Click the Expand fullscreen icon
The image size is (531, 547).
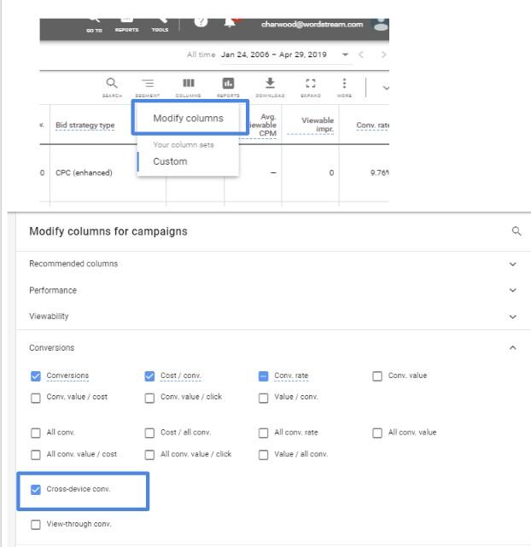[311, 84]
